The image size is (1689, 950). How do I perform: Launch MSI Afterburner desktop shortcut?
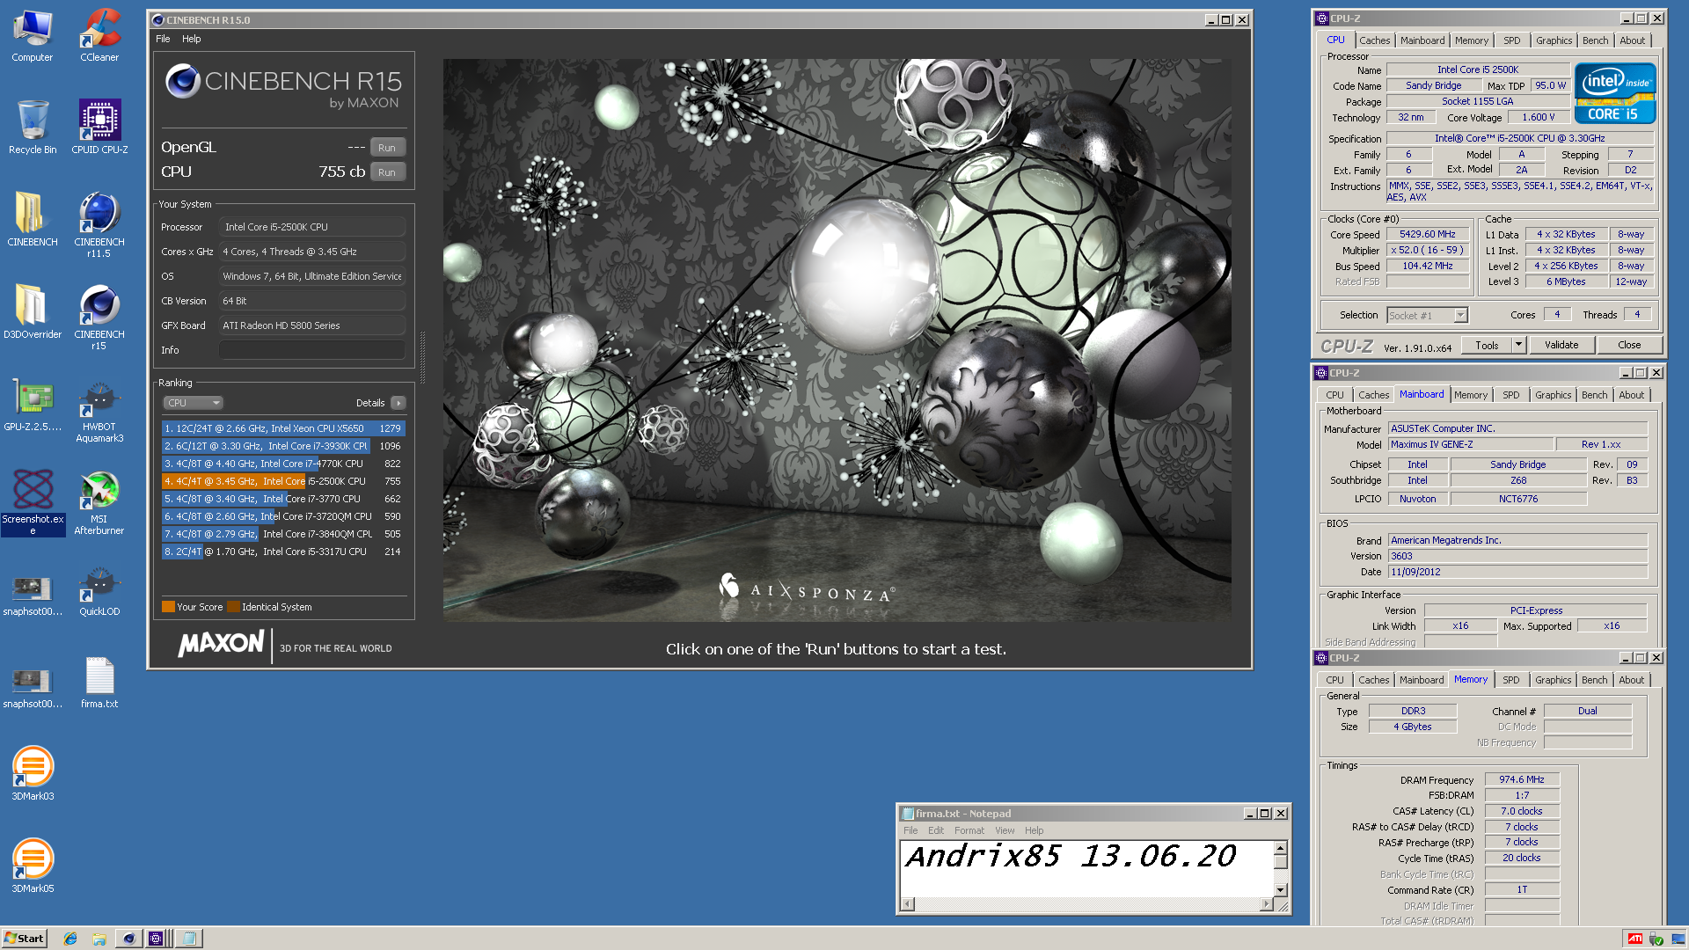(x=99, y=502)
